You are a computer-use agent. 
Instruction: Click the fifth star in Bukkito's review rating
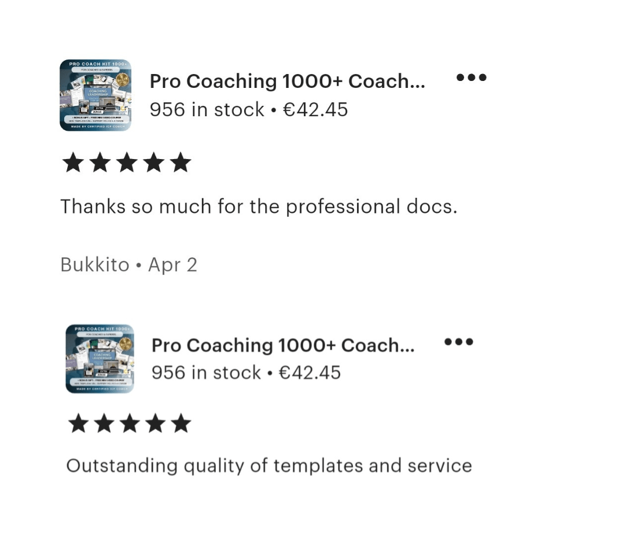tap(181, 163)
